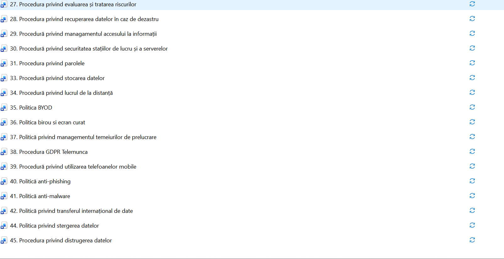504x259 pixels.
Task: Select file name '40. Politică anti-phishing'
Action: click(x=40, y=181)
